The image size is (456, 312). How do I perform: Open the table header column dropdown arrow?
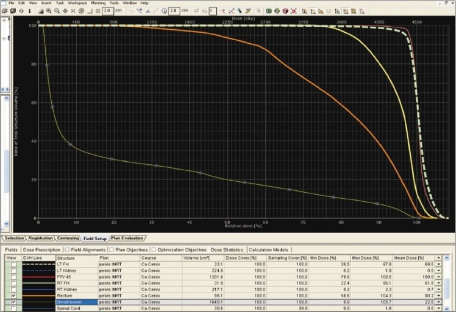click(438, 258)
